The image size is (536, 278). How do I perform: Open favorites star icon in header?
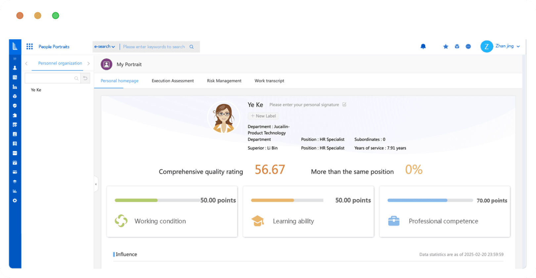[446, 46]
